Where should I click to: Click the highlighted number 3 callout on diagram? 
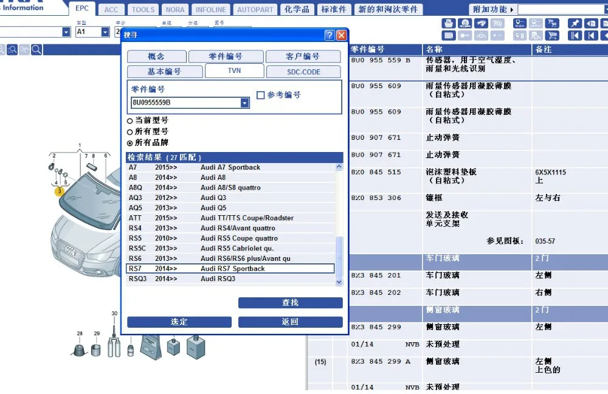(60, 191)
